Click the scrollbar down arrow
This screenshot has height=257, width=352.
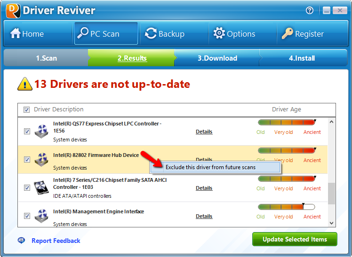(x=331, y=223)
